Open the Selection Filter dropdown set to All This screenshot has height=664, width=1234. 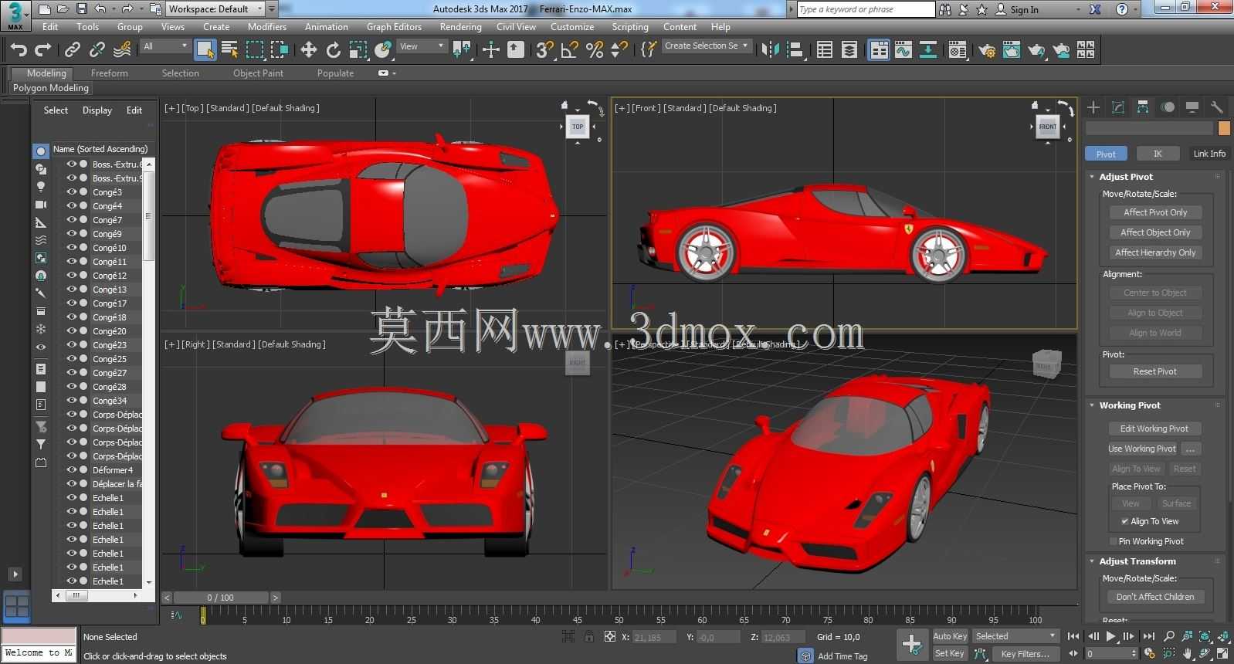tap(165, 46)
